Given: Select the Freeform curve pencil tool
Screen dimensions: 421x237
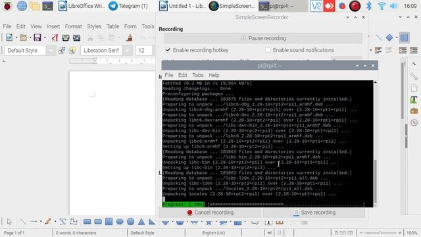Looking at the screenshot, I should pyautogui.click(x=48, y=222).
